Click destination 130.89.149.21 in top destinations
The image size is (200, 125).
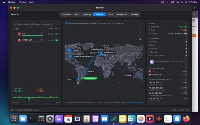pos(167,84)
